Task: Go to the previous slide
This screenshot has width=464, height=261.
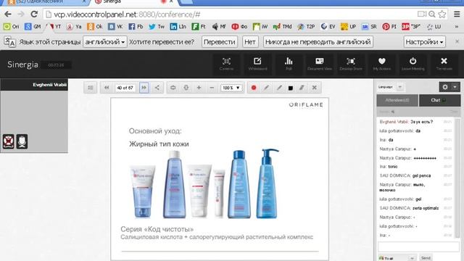Action: [107, 88]
